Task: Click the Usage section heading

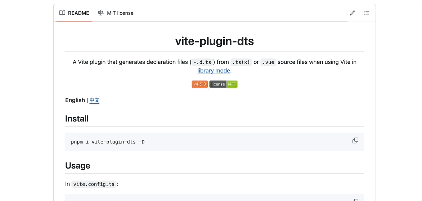Action: tap(78, 166)
